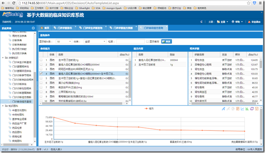Open the mongo+Spark bookmarks folder
265x153 pixels.
tap(112, 8)
